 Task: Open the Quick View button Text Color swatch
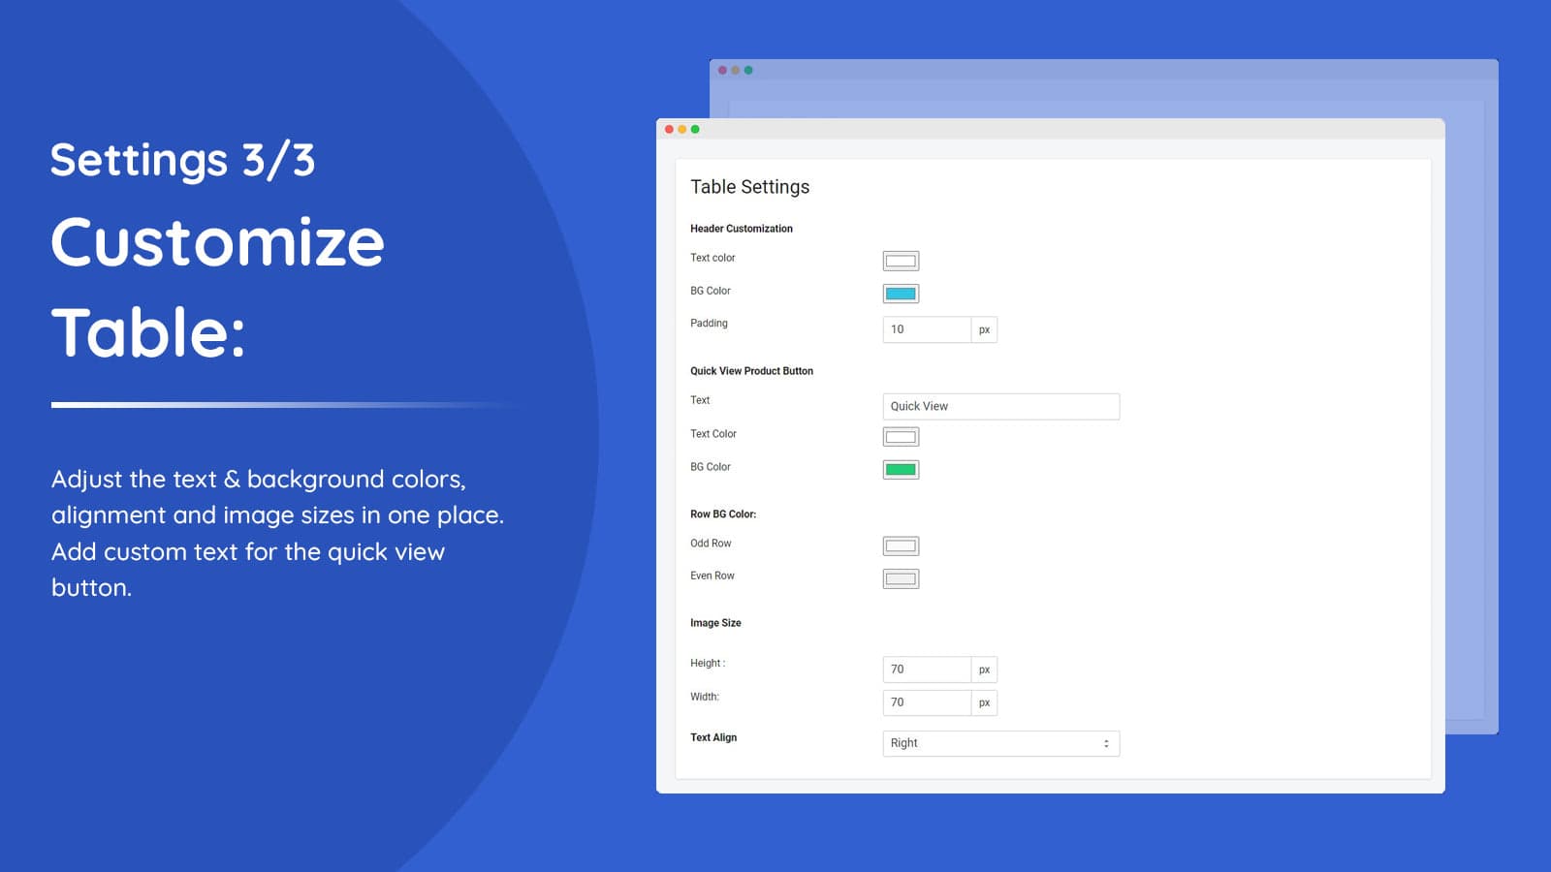click(901, 437)
